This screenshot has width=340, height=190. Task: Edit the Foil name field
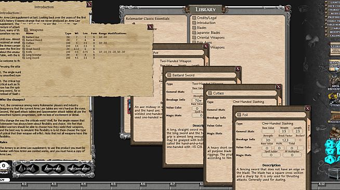point(273,115)
